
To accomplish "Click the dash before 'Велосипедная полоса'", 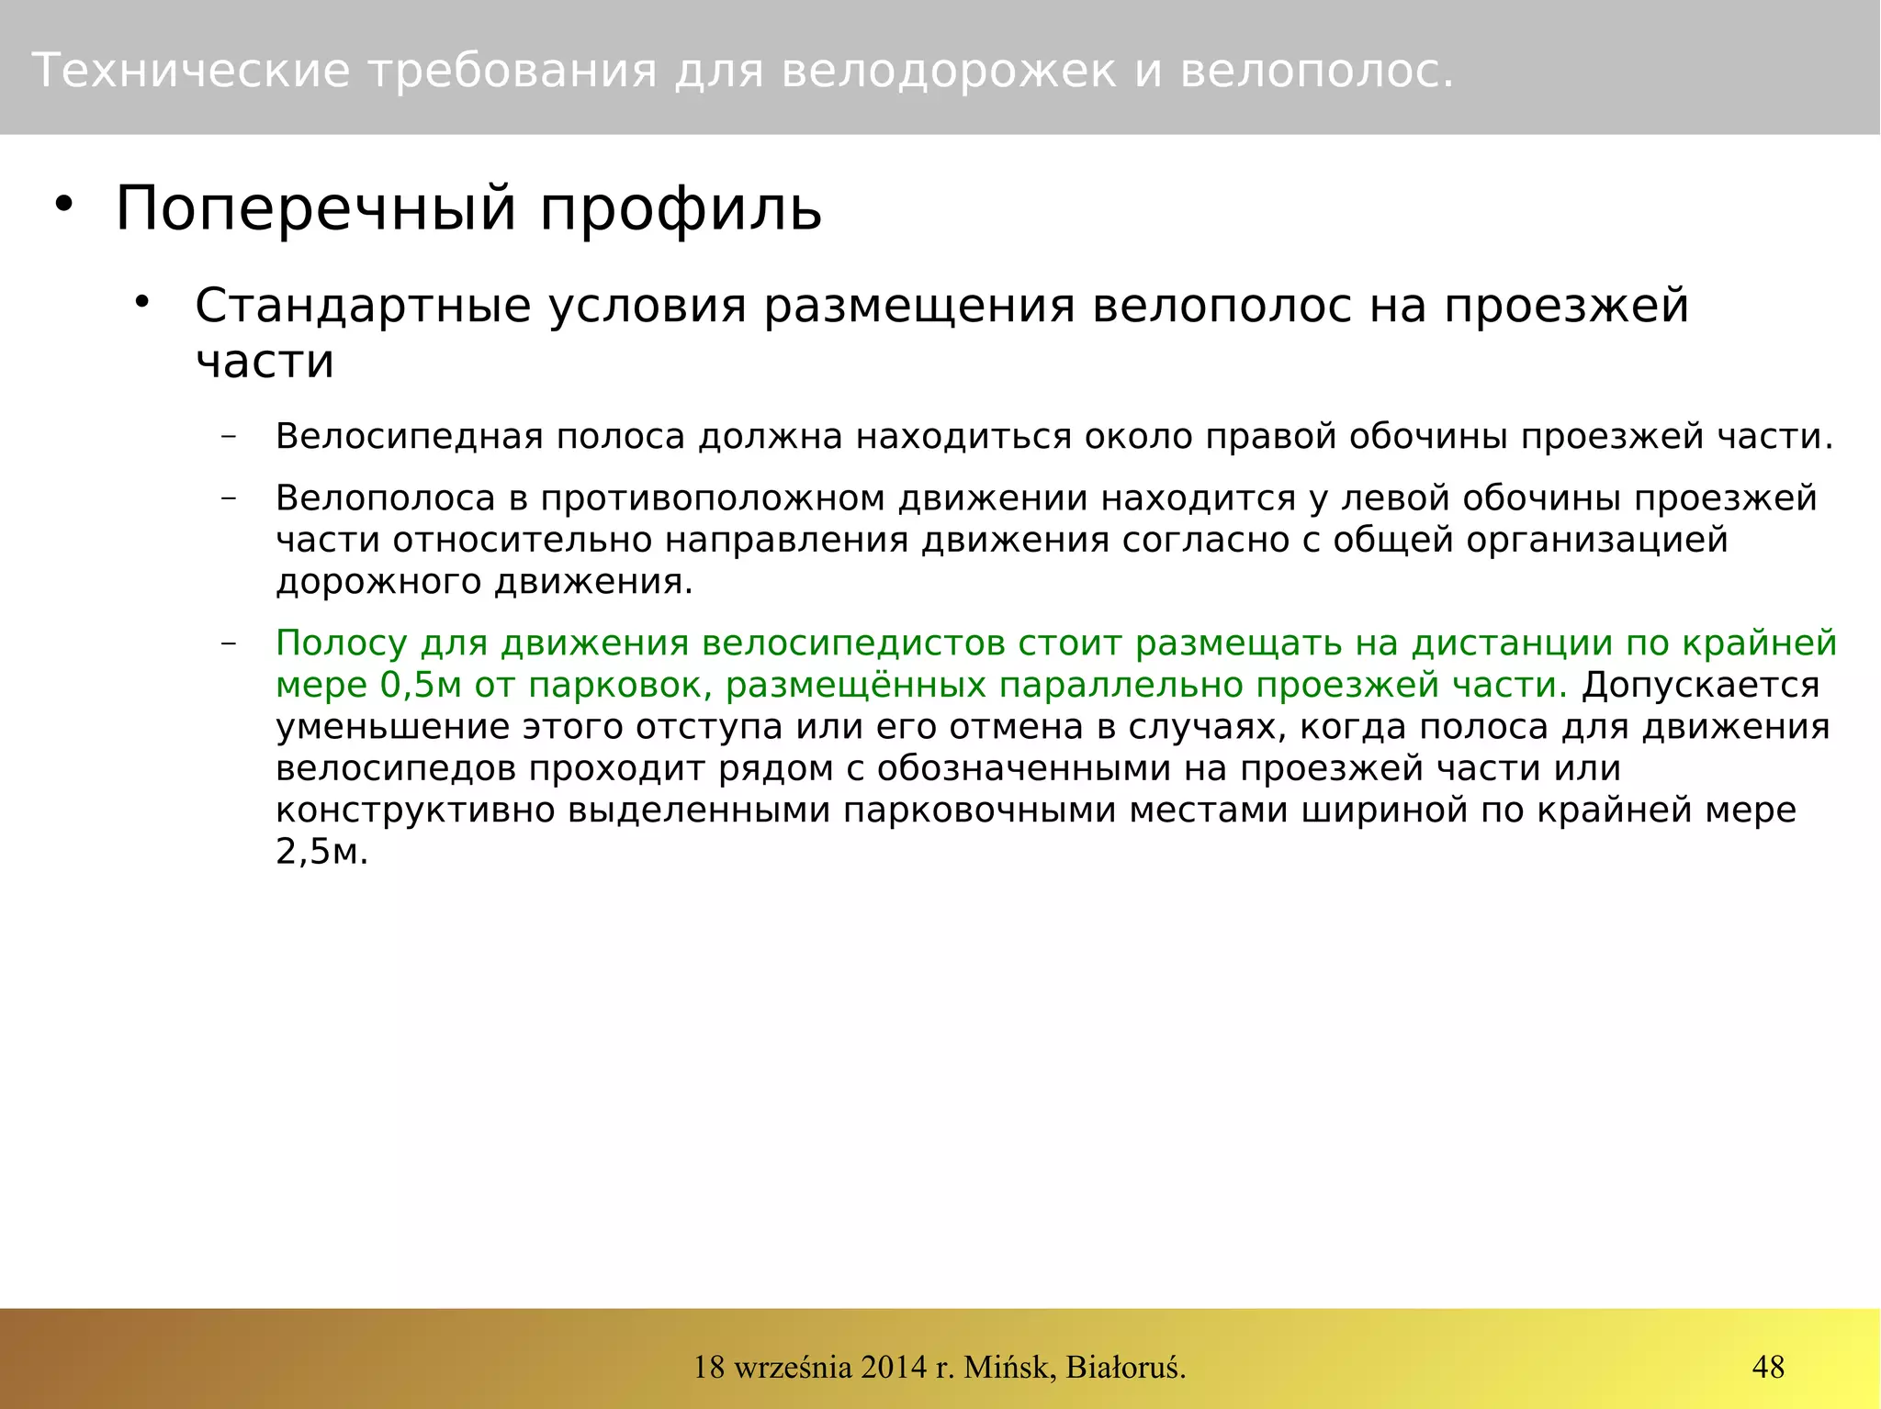I will coord(229,436).
